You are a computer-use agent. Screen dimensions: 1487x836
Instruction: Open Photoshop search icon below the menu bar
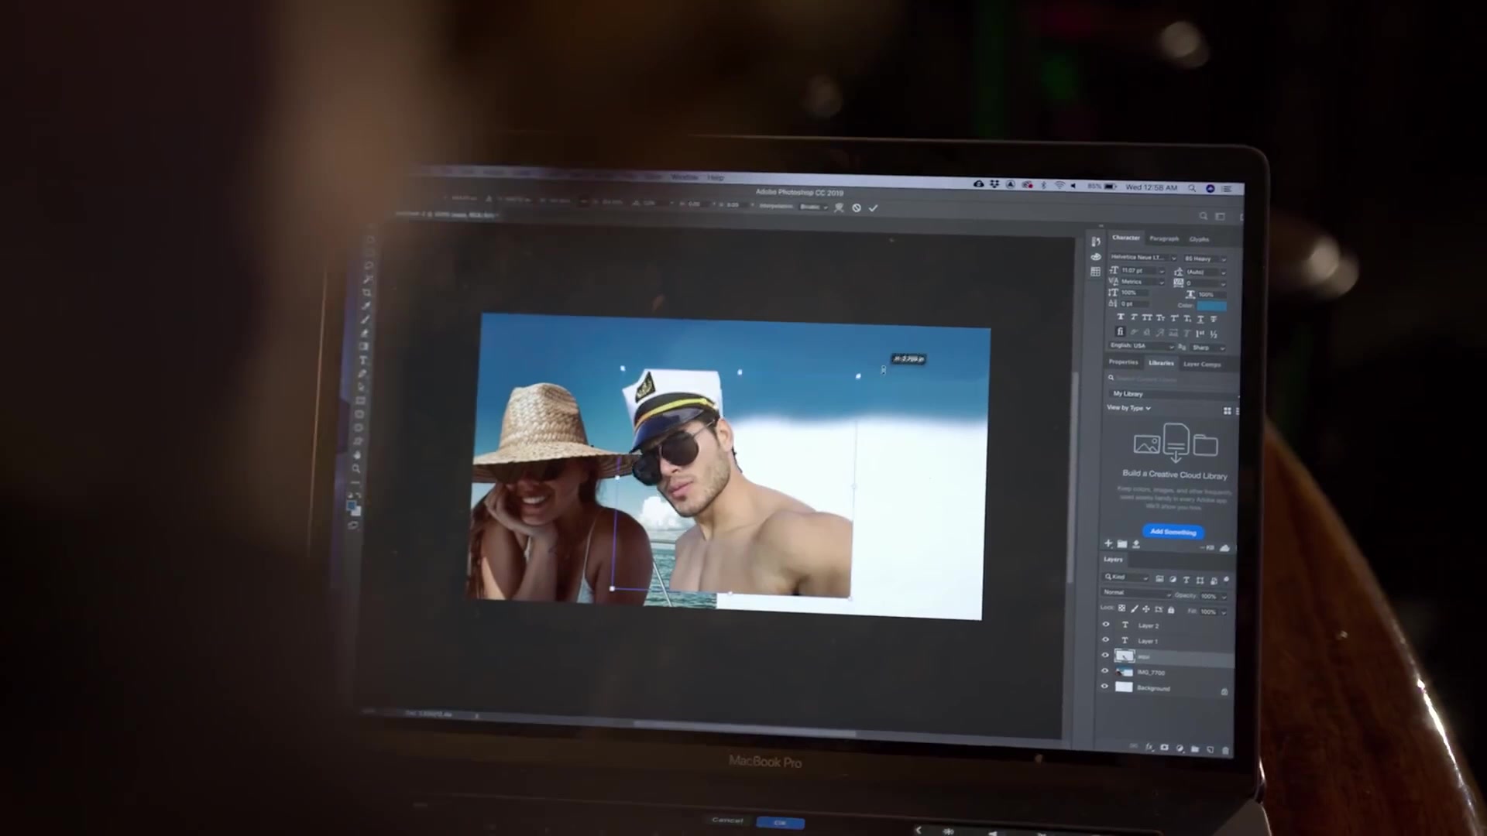tap(1203, 216)
